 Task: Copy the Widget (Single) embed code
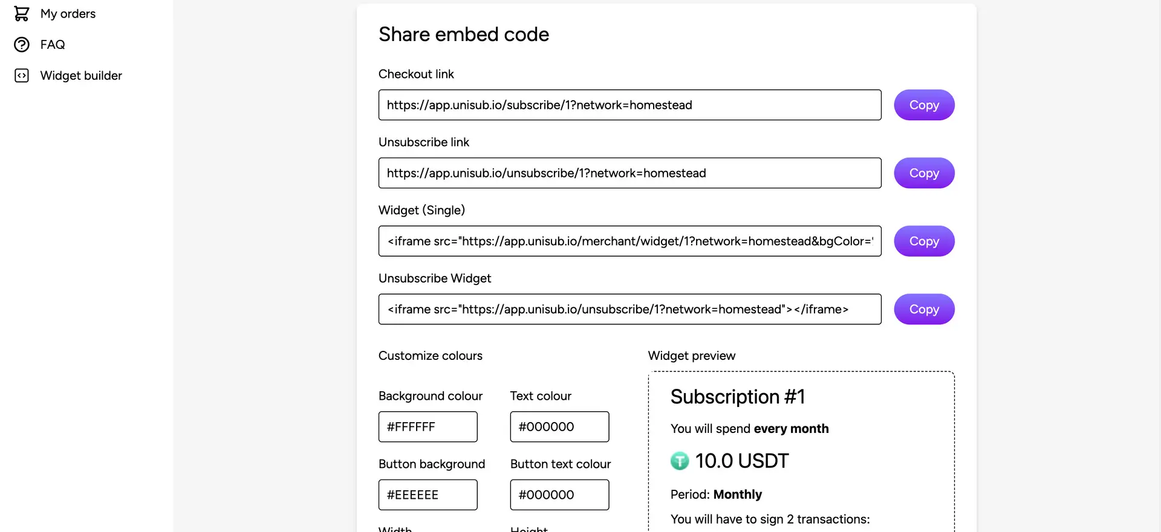924,241
